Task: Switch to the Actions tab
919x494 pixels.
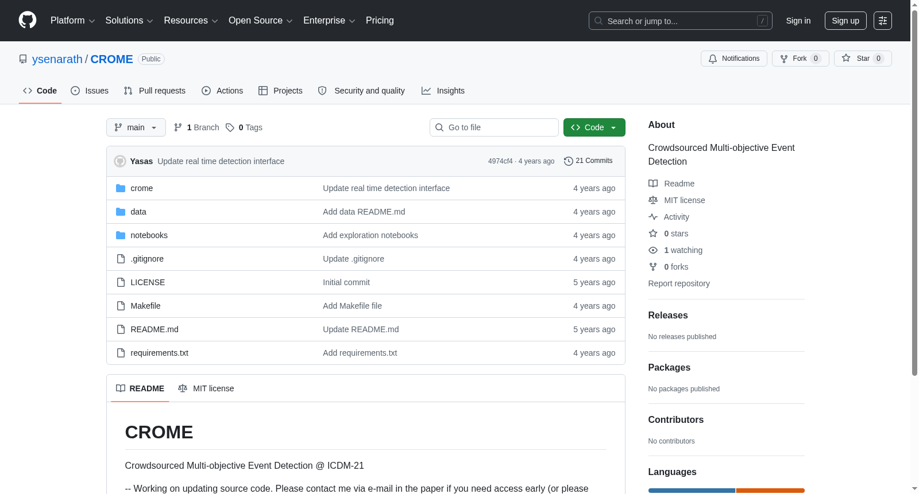Action: [222, 91]
